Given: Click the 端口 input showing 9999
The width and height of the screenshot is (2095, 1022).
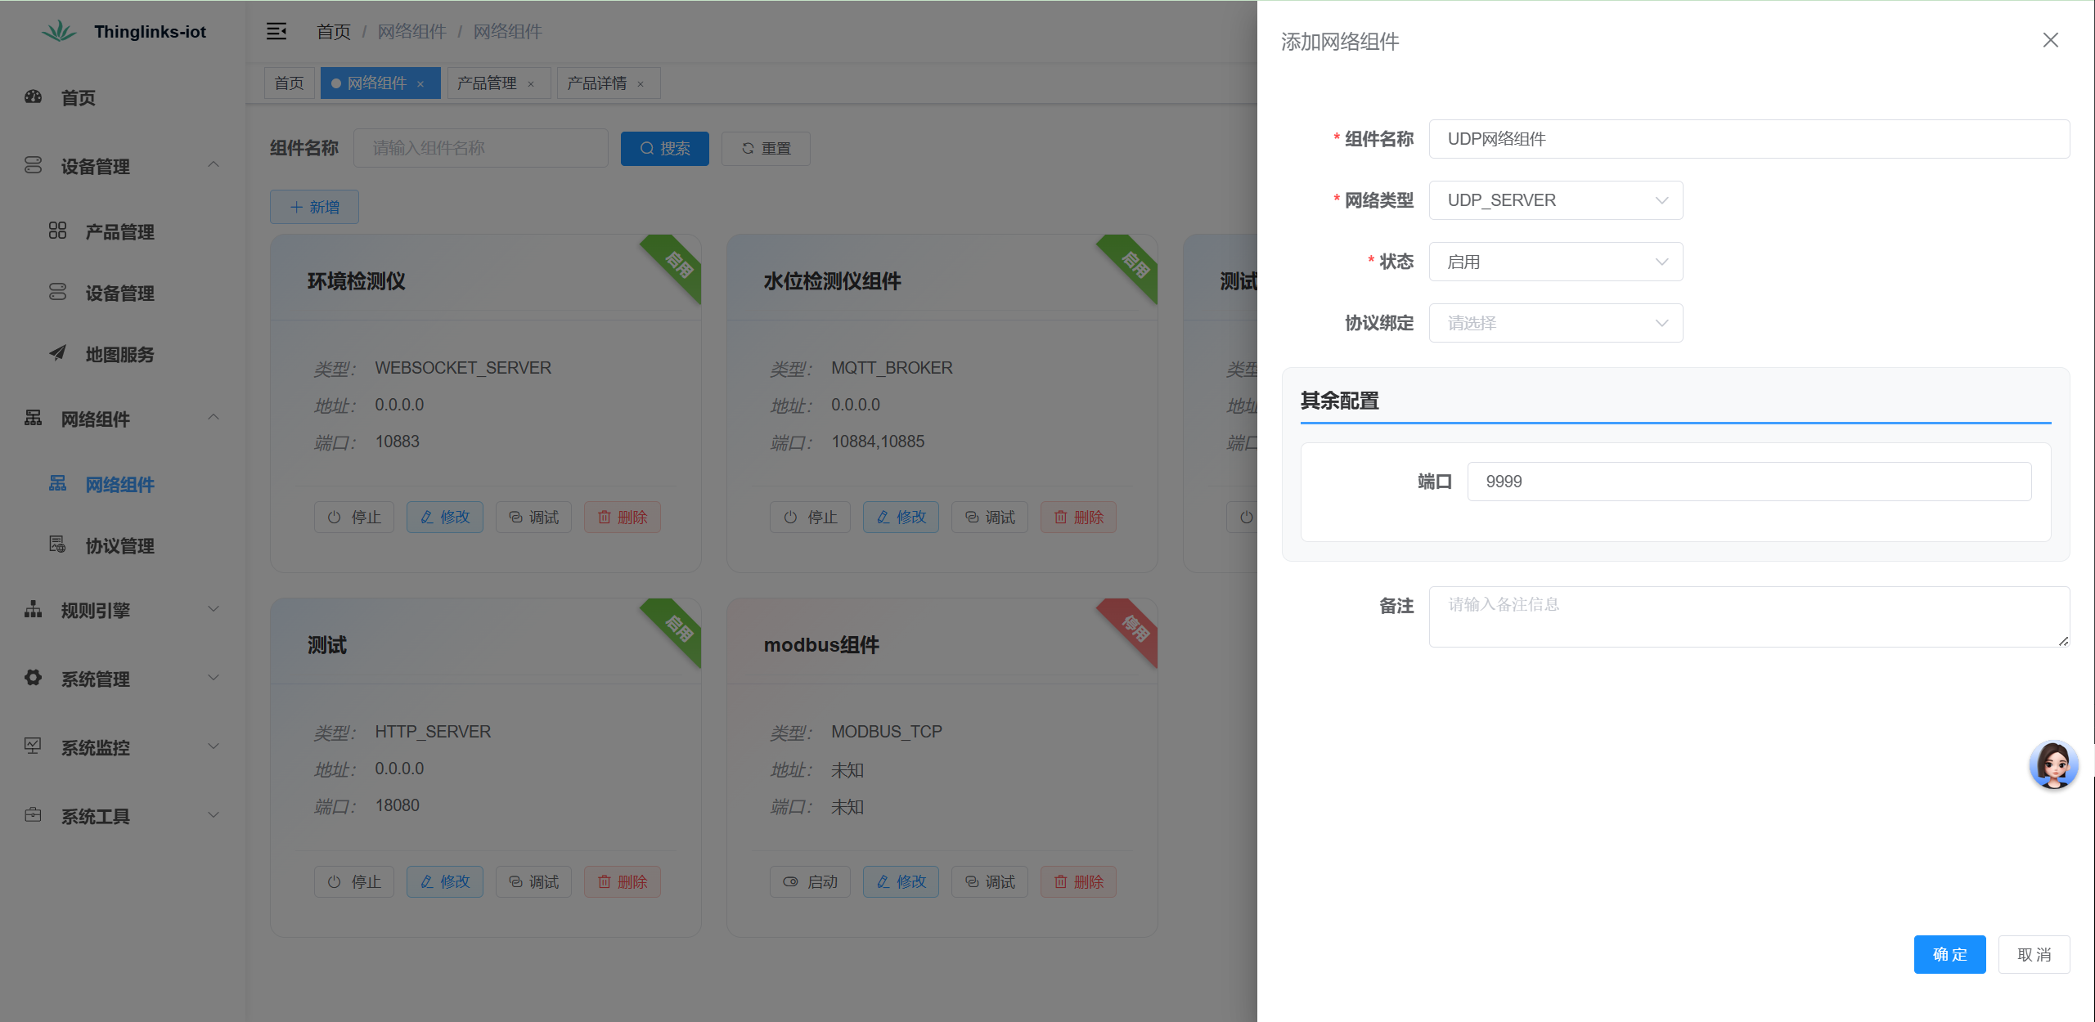Looking at the screenshot, I should pos(1749,481).
